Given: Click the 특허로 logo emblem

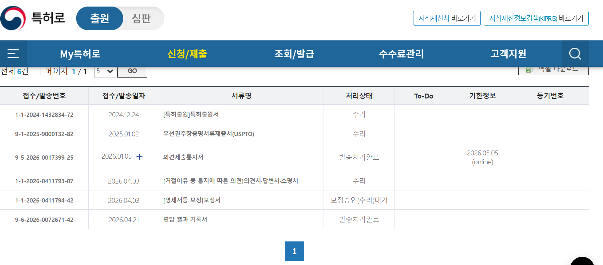Looking at the screenshot, I should click(13, 18).
